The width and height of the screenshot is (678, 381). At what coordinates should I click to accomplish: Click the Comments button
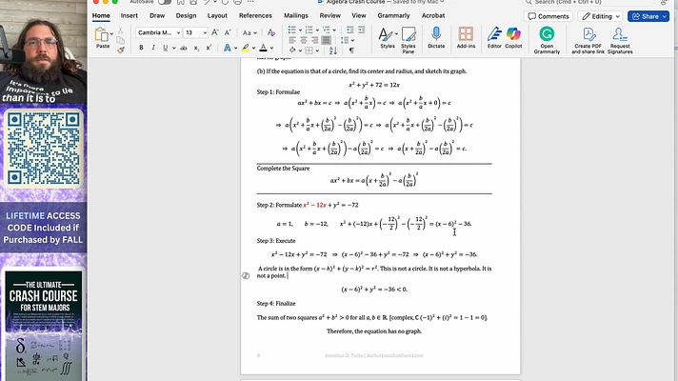(548, 16)
